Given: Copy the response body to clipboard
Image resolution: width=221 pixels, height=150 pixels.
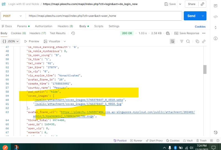Looking at the screenshot, I should click(x=197, y=41).
